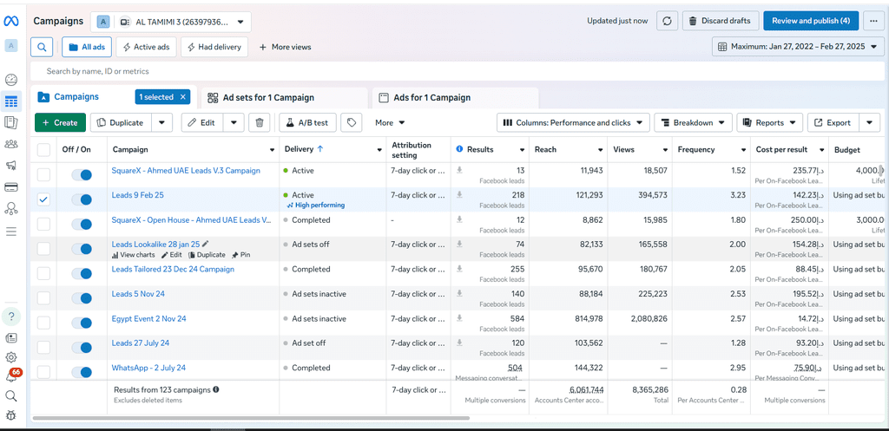Open All tools hamburger menu icon
The image size is (889, 431).
coord(11,231)
